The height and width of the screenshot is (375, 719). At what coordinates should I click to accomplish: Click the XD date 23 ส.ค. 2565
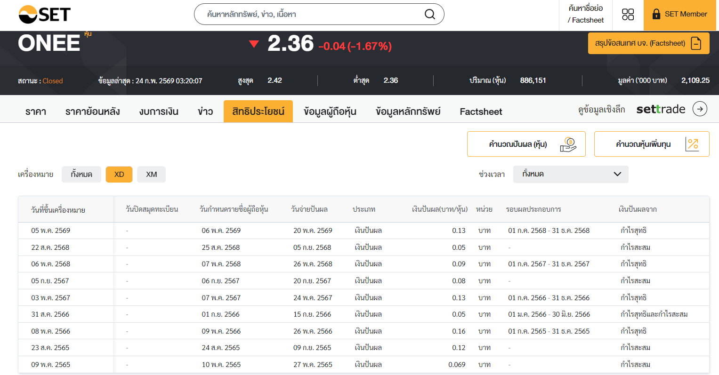click(50, 348)
